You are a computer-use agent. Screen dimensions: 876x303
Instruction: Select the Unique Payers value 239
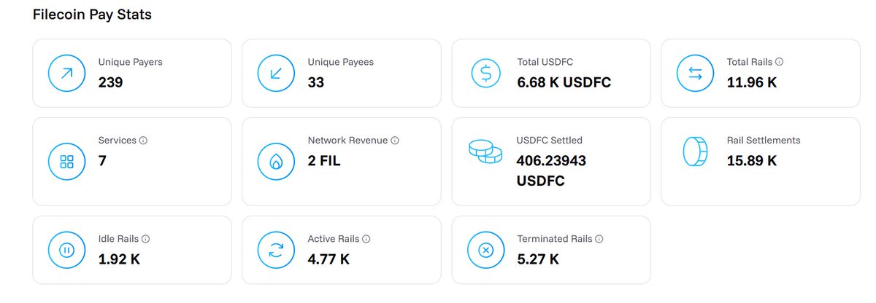click(x=111, y=82)
